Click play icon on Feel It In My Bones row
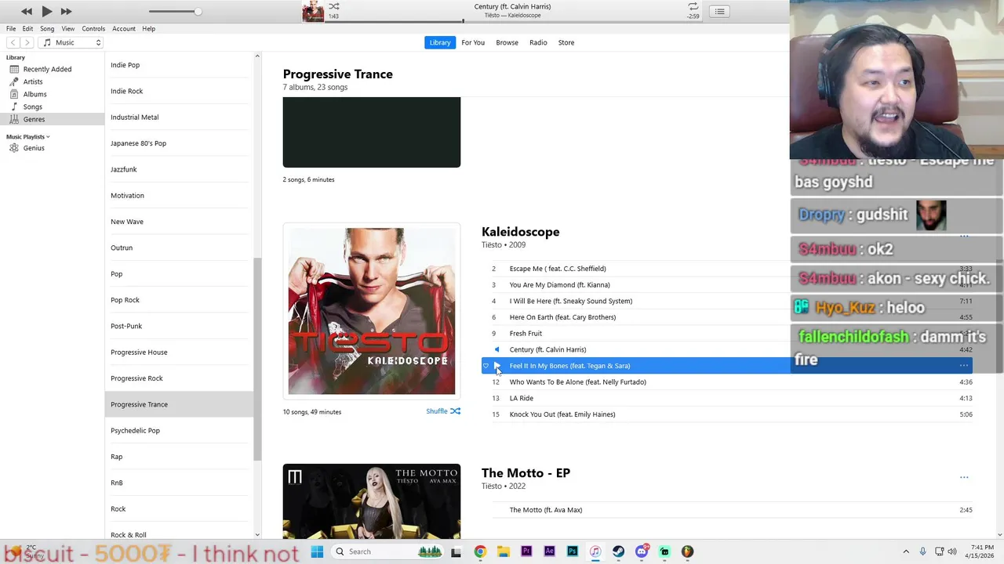Screen dimensions: 1004x564 497,366
